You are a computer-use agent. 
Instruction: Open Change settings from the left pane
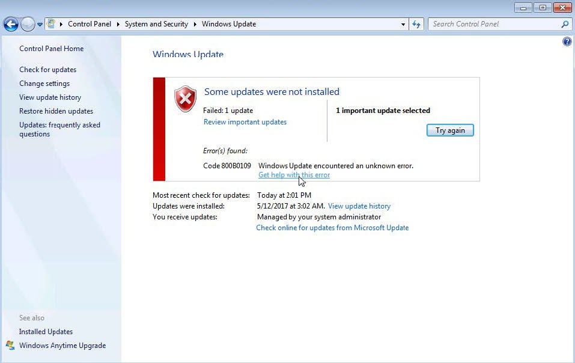click(44, 84)
